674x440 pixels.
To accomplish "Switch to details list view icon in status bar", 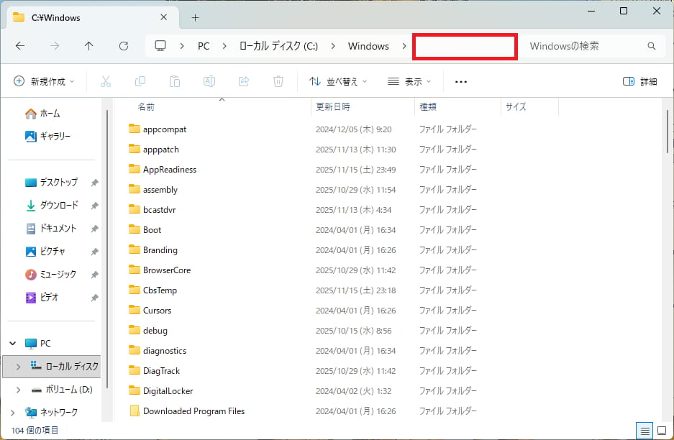I will click(645, 431).
